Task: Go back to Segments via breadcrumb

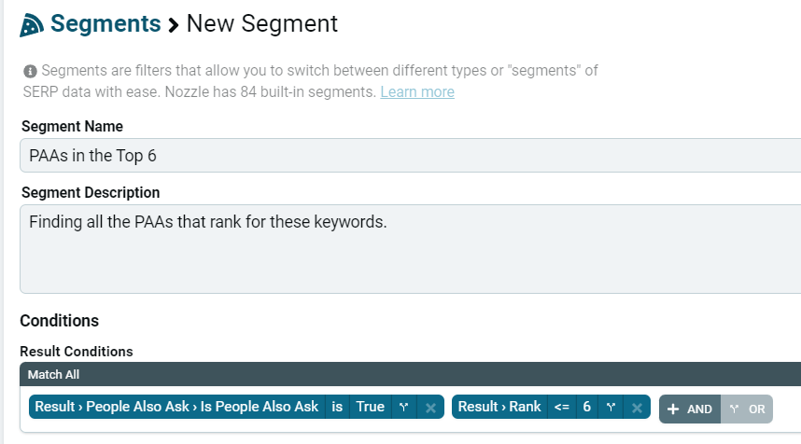Action: tap(105, 24)
